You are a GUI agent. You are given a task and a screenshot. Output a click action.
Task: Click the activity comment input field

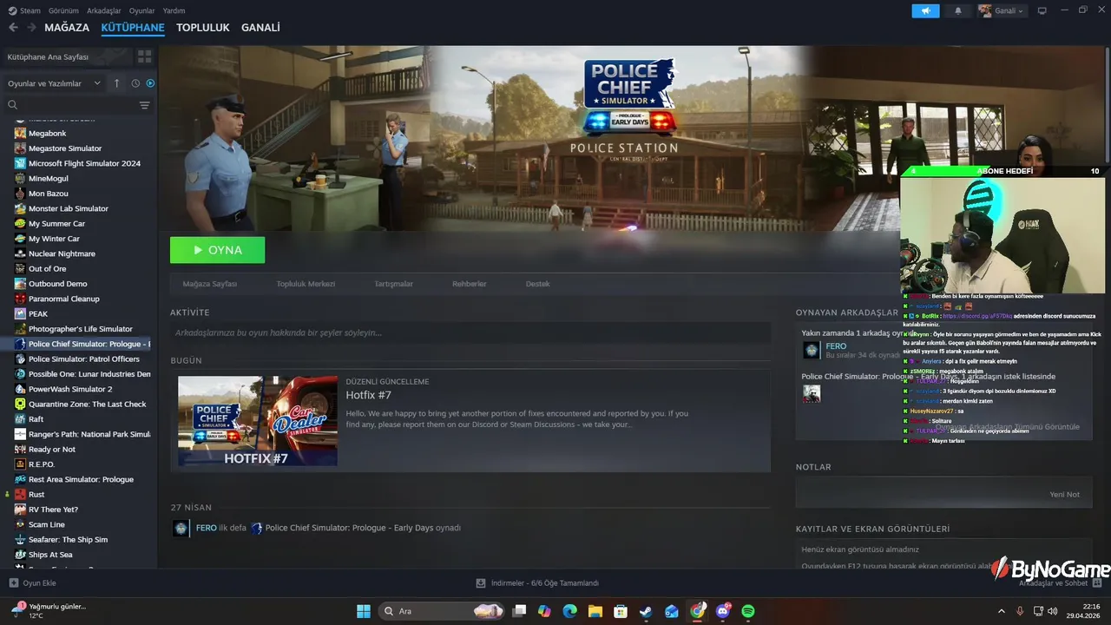tap(470, 332)
